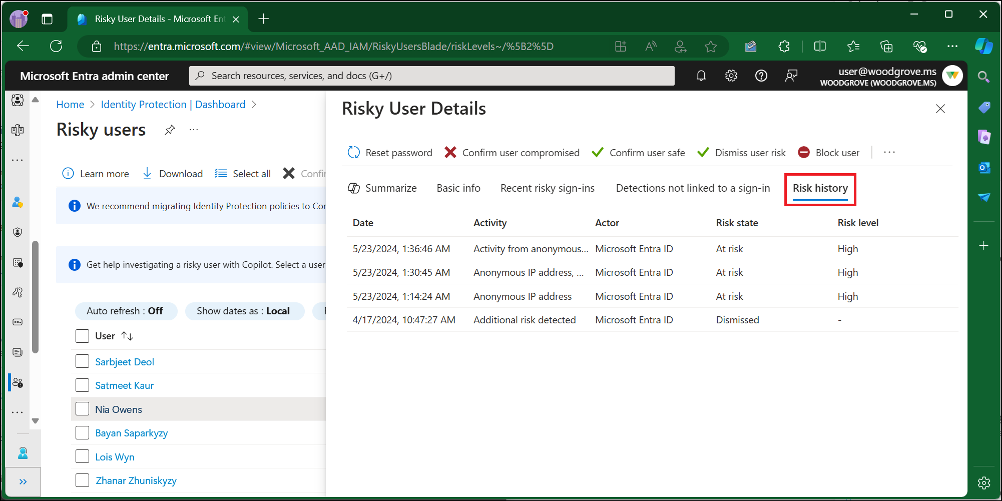Viewport: 1002px width, 501px height.
Task: Open the Outlook icon in Edge sidebar
Action: 984,168
